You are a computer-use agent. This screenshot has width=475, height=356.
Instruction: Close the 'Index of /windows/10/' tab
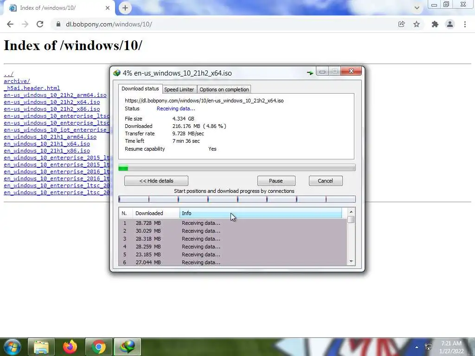pyautogui.click(x=108, y=8)
